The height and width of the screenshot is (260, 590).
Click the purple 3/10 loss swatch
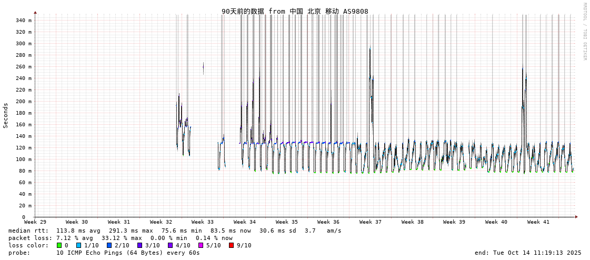click(x=140, y=245)
